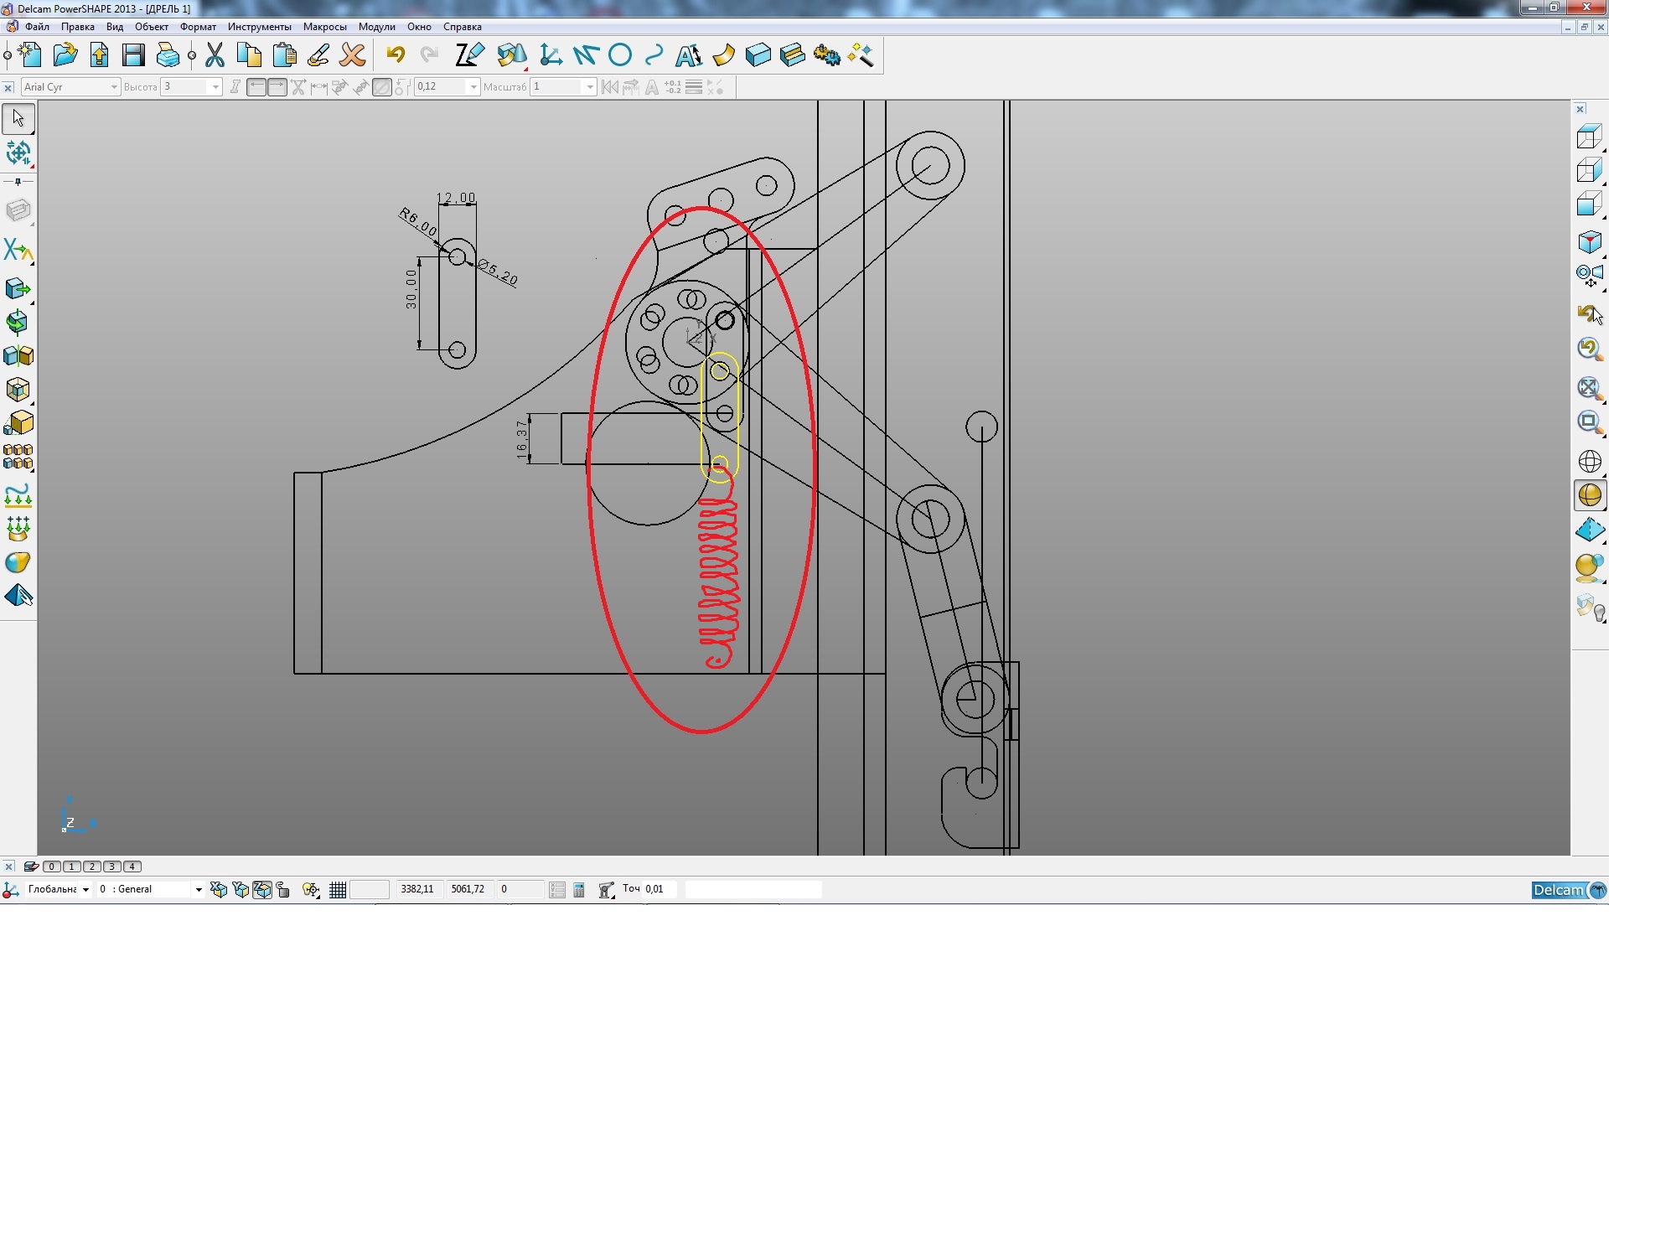Image resolution: width=1676 pixels, height=1257 pixels.
Task: Open the Формат menu
Action: coord(198,27)
